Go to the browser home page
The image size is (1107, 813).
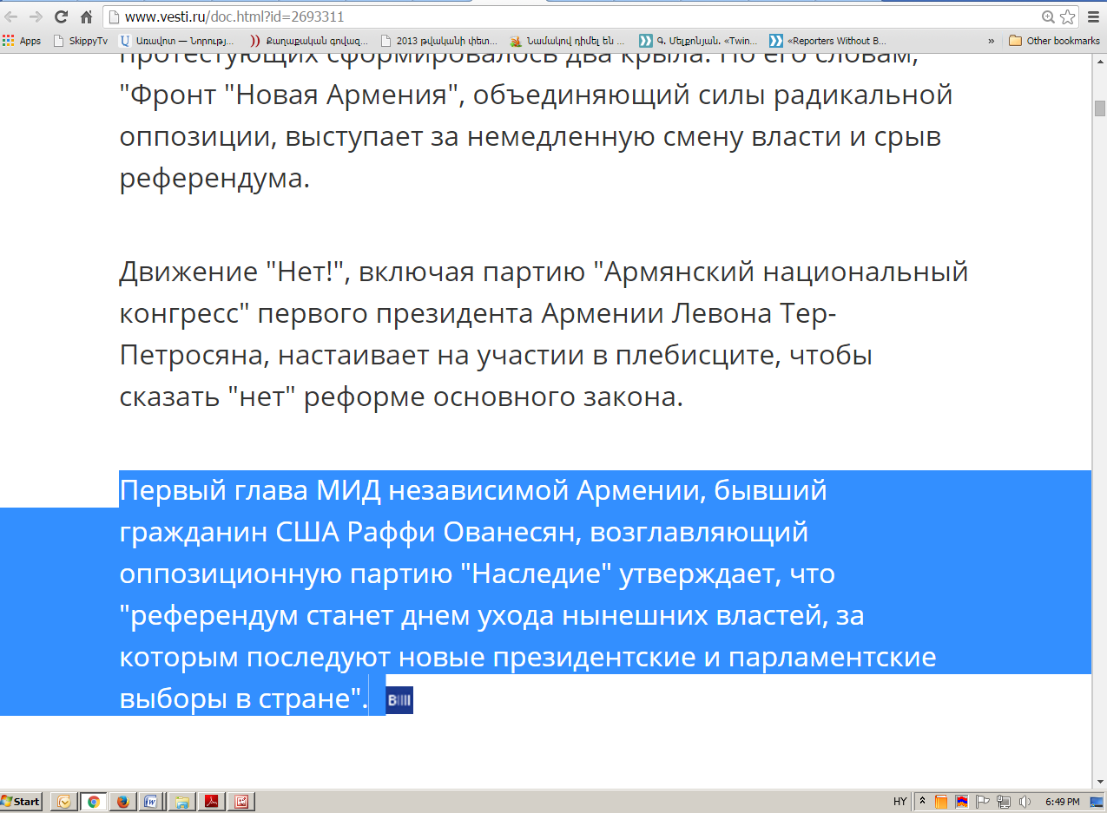tap(86, 16)
